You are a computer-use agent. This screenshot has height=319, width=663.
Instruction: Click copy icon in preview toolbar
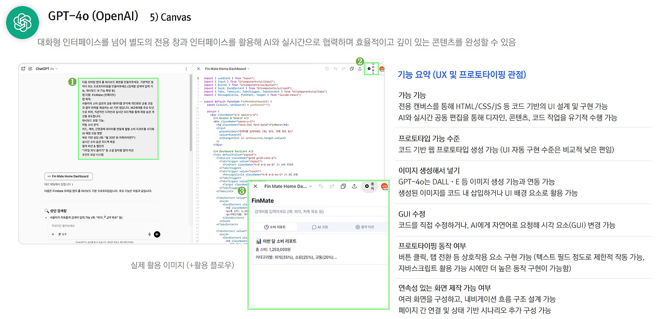[343, 186]
